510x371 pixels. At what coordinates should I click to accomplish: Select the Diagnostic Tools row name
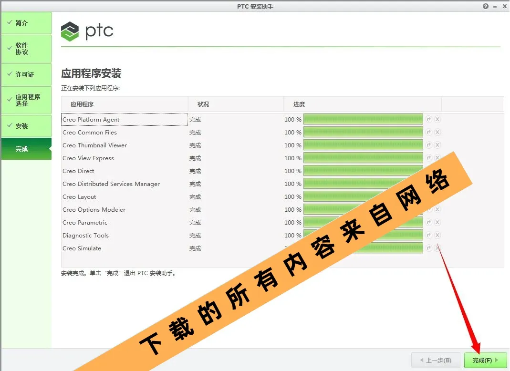(x=85, y=236)
